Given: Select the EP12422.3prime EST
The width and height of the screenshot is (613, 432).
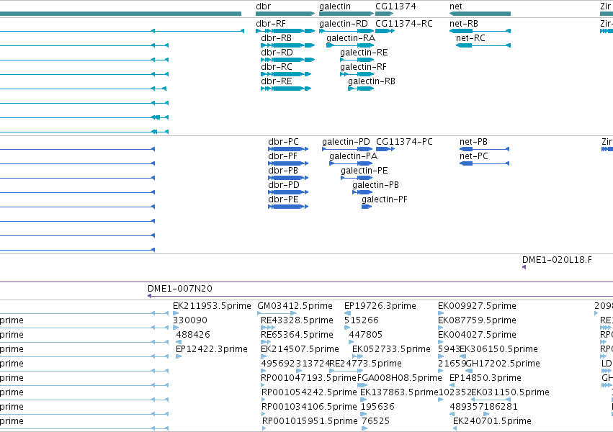Looking at the screenshot, I should click(x=179, y=356).
